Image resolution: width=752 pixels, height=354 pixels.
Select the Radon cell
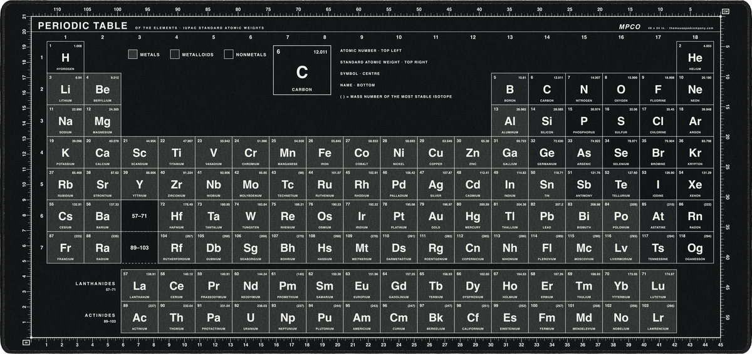[695, 216]
